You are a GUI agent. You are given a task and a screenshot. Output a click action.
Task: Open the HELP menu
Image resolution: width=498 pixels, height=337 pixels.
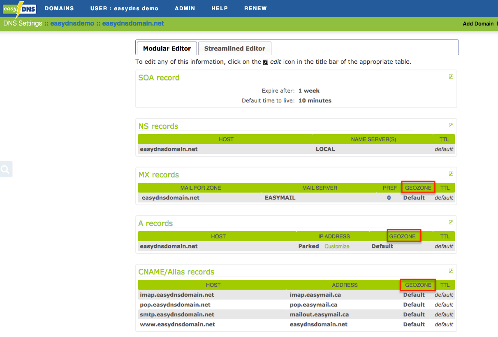(219, 8)
